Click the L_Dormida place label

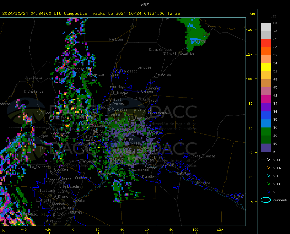pyautogui.click(x=201, y=183)
